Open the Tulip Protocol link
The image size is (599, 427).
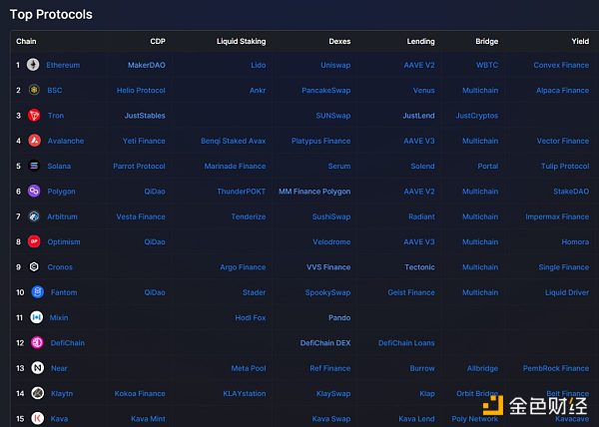(565, 166)
